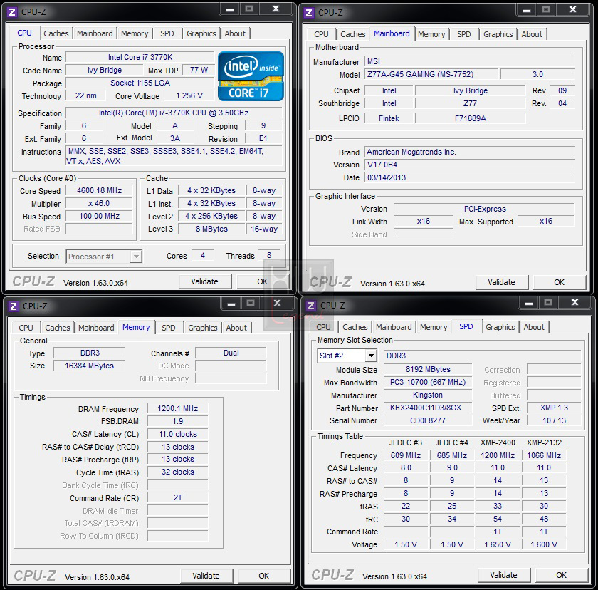Viewport: 598px width, 590px height.
Task: Show the Caches tab in the SPD window
Action: pos(355,327)
